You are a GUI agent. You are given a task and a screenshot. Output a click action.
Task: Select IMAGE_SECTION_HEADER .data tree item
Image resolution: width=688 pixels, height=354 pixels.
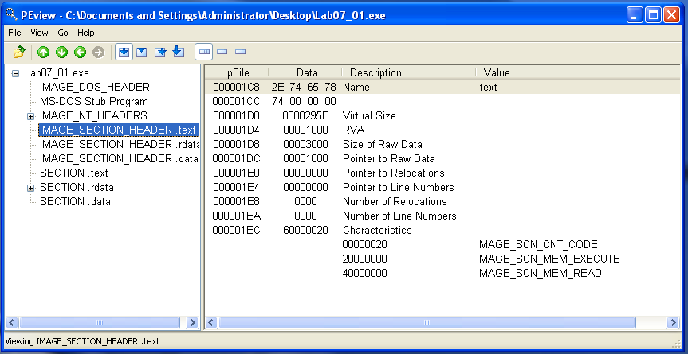pyautogui.click(x=119, y=158)
